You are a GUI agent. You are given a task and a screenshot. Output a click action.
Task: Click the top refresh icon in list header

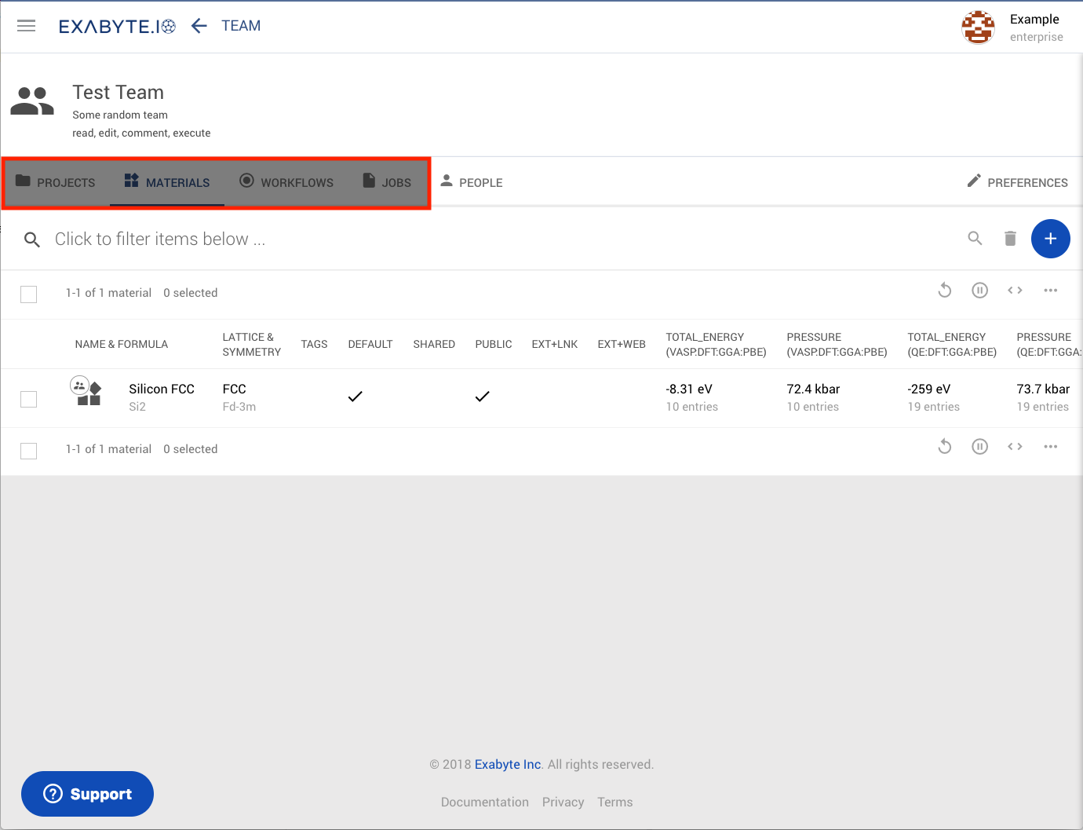pyautogui.click(x=945, y=291)
